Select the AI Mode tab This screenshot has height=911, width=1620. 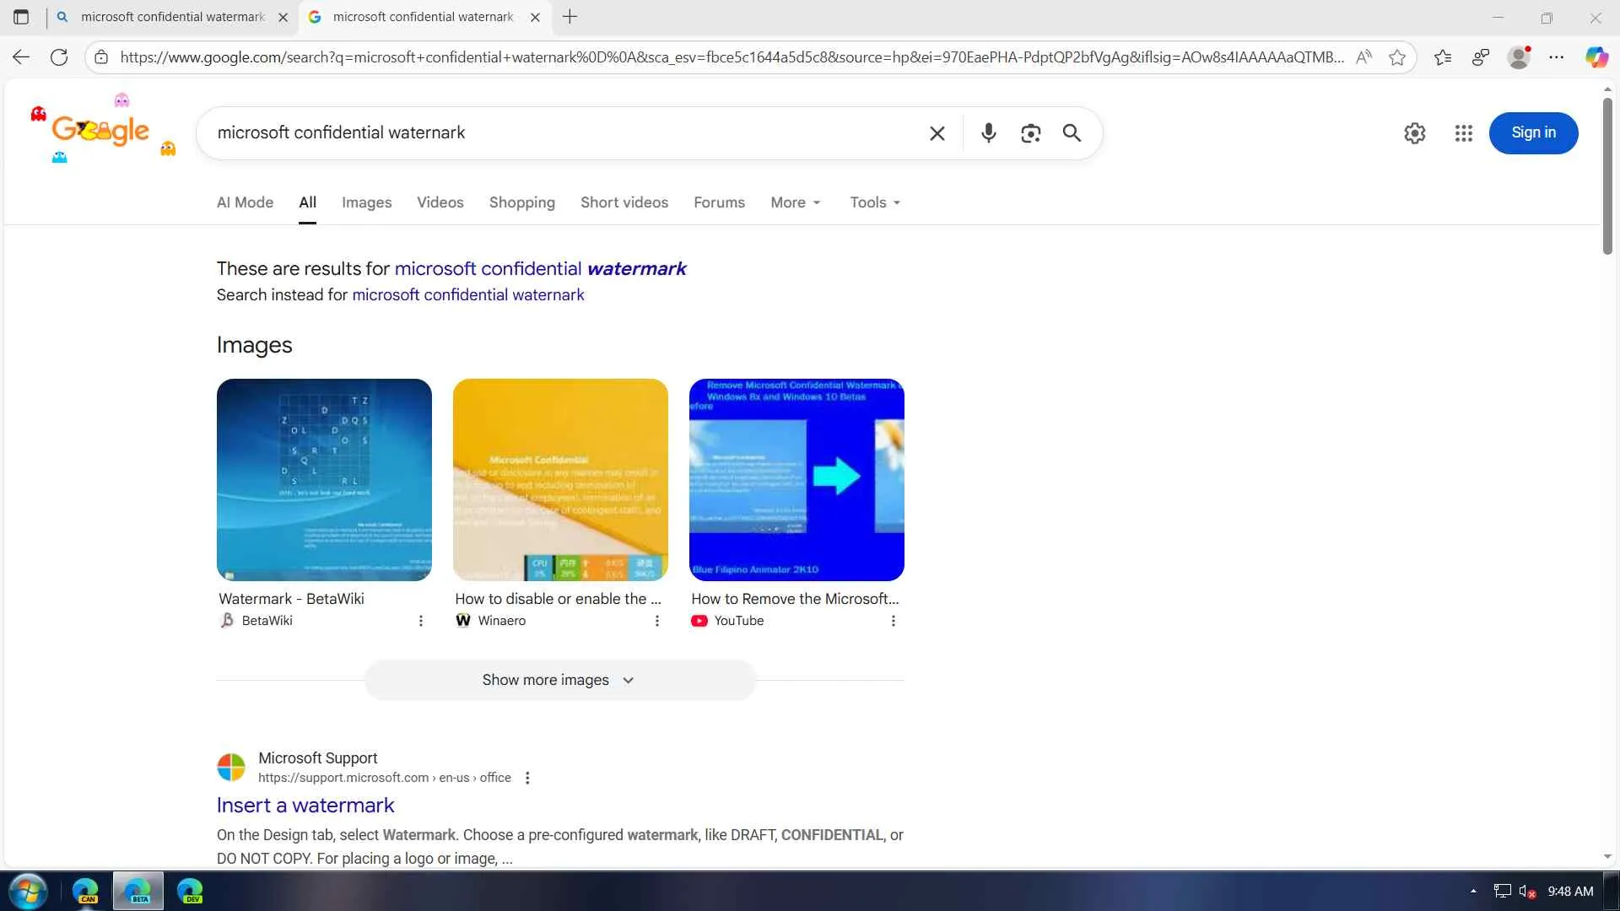click(245, 202)
